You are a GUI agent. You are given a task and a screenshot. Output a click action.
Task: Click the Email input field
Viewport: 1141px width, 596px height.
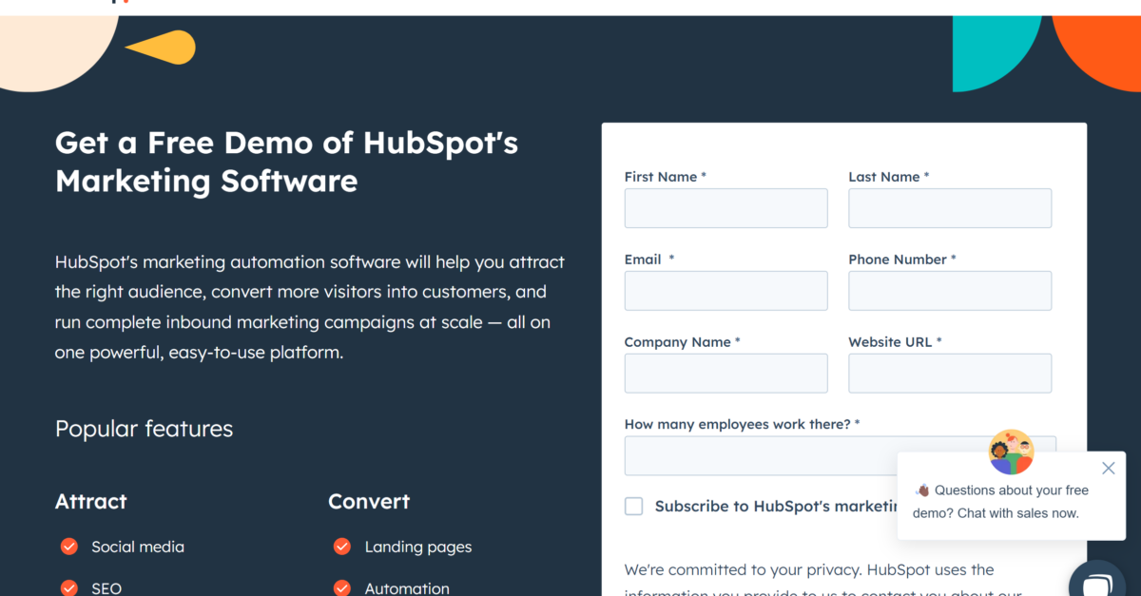[725, 290]
